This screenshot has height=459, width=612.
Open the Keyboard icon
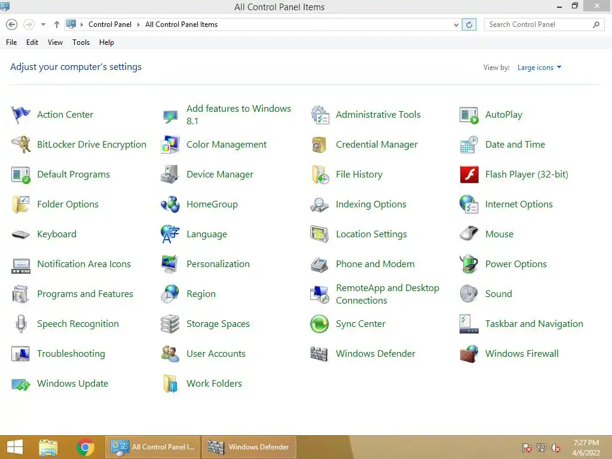(x=21, y=234)
